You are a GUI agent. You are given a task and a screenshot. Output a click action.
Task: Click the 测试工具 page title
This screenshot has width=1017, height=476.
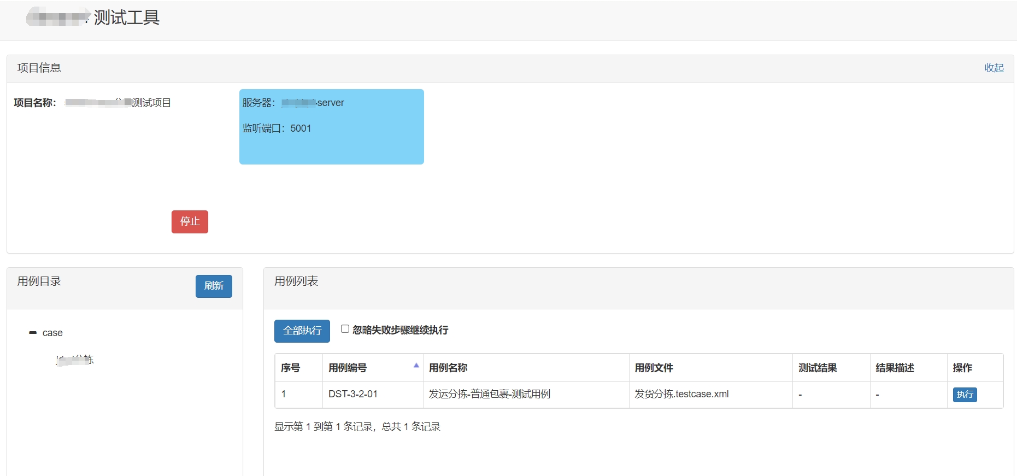127,18
